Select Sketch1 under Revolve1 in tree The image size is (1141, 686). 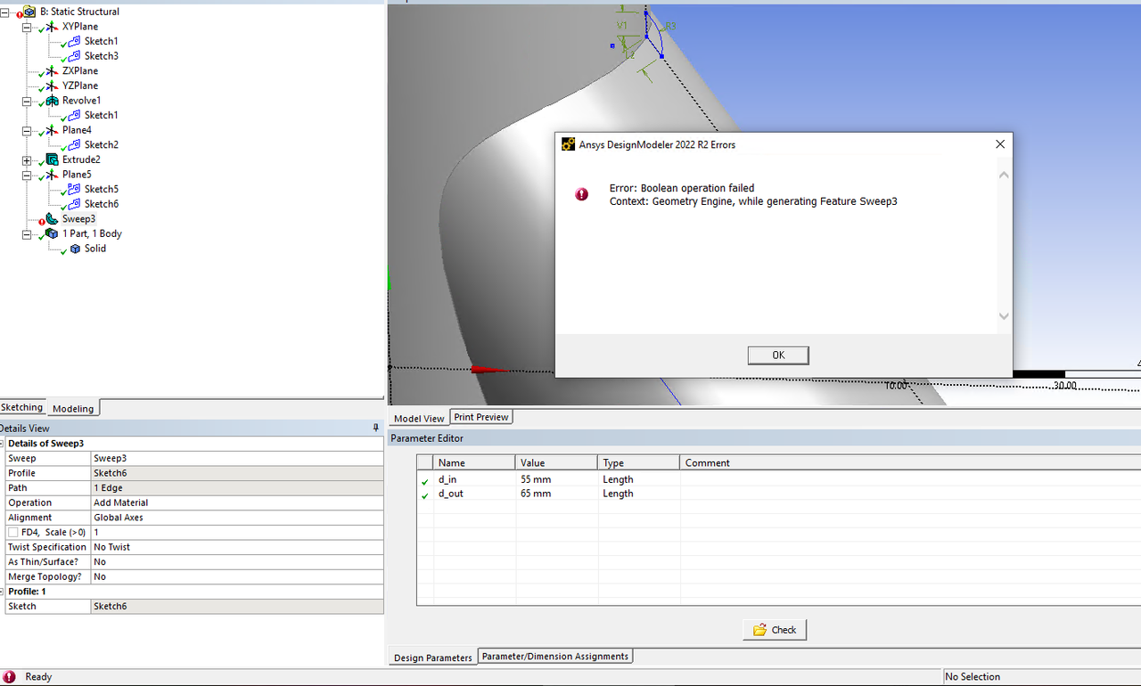coord(101,115)
